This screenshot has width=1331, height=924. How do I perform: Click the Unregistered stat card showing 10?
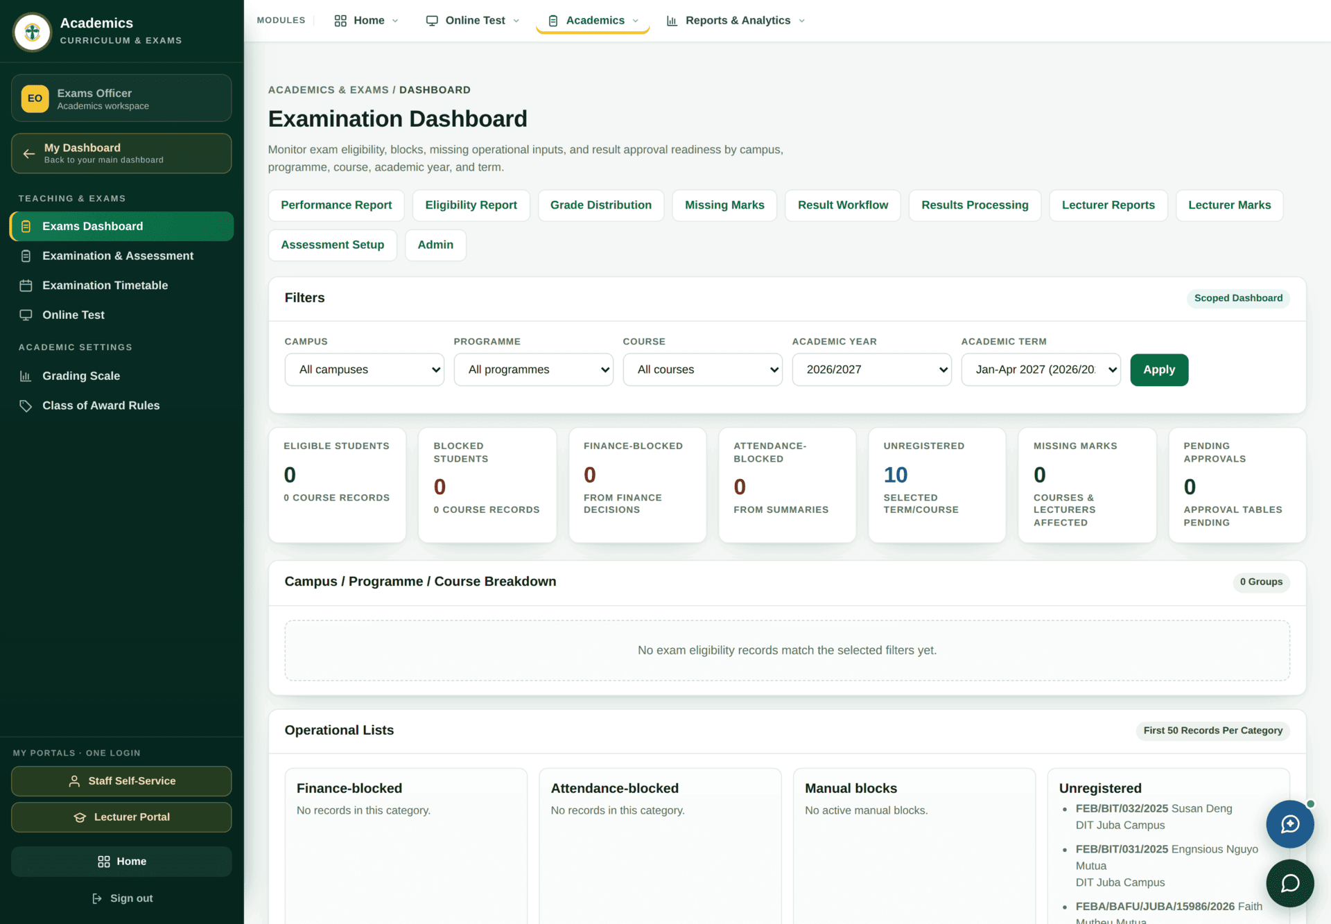tap(937, 485)
